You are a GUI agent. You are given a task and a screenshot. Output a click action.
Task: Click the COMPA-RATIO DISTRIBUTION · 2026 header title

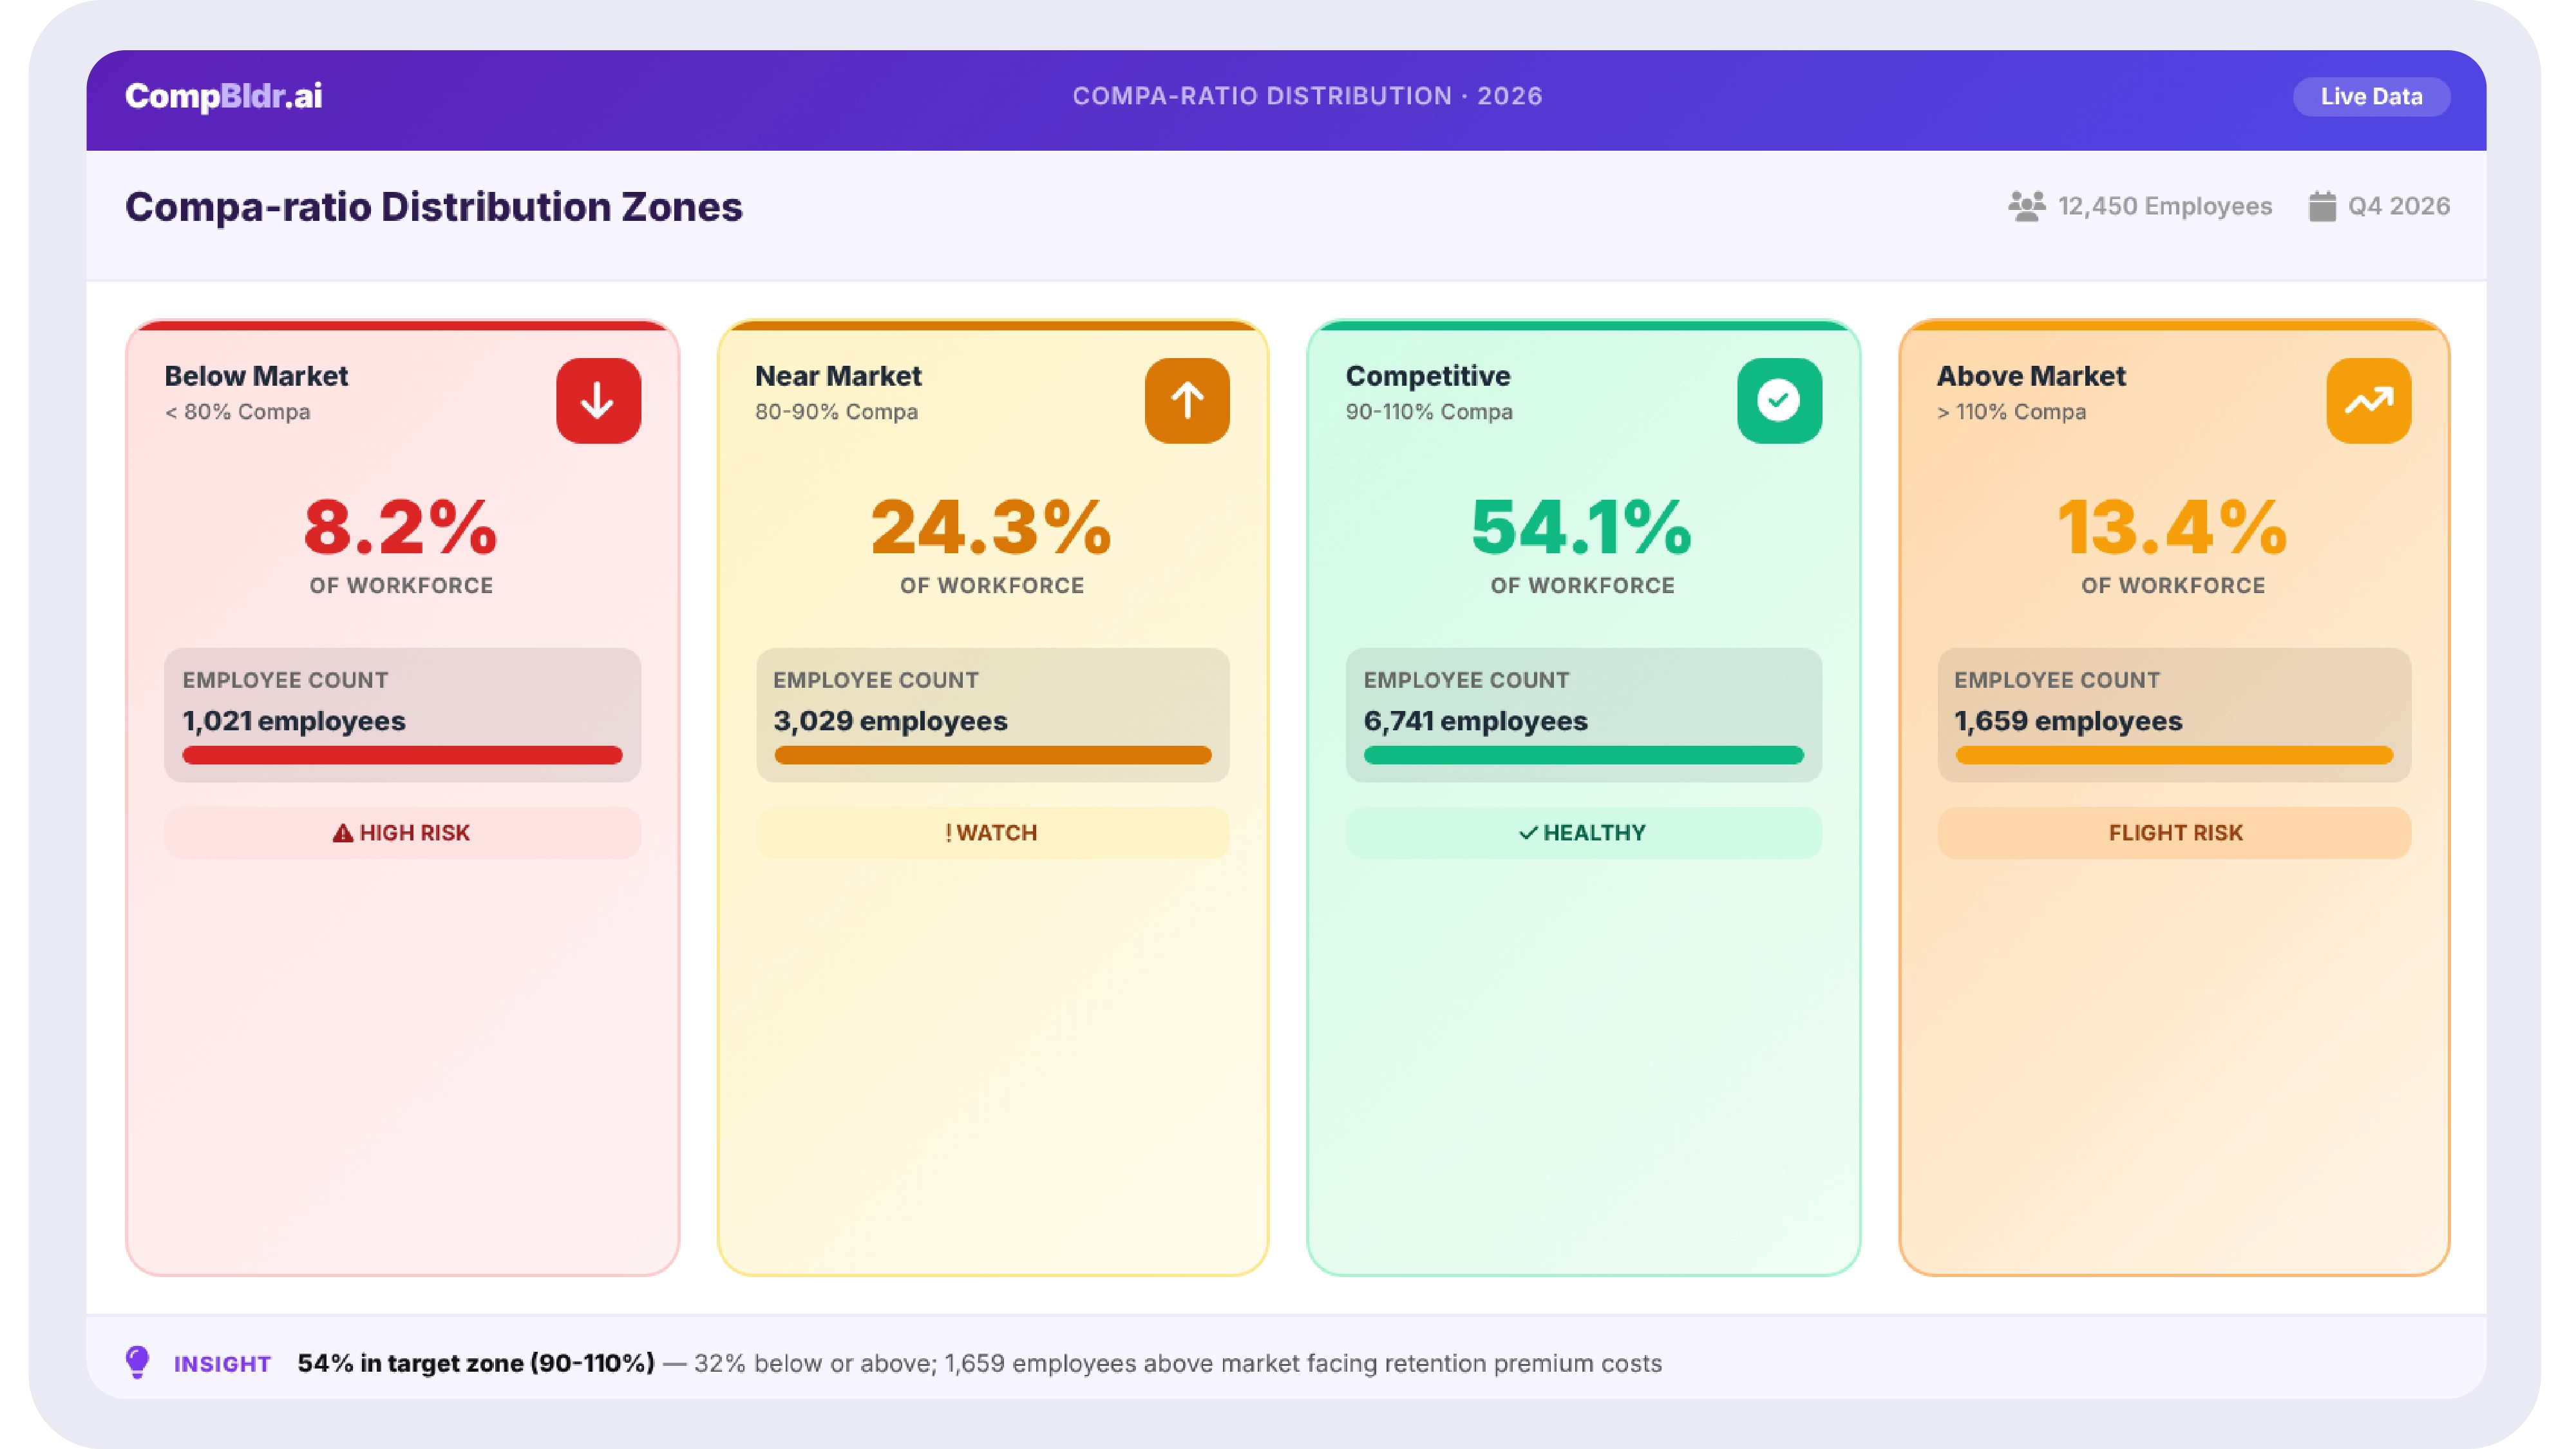click(x=1308, y=96)
